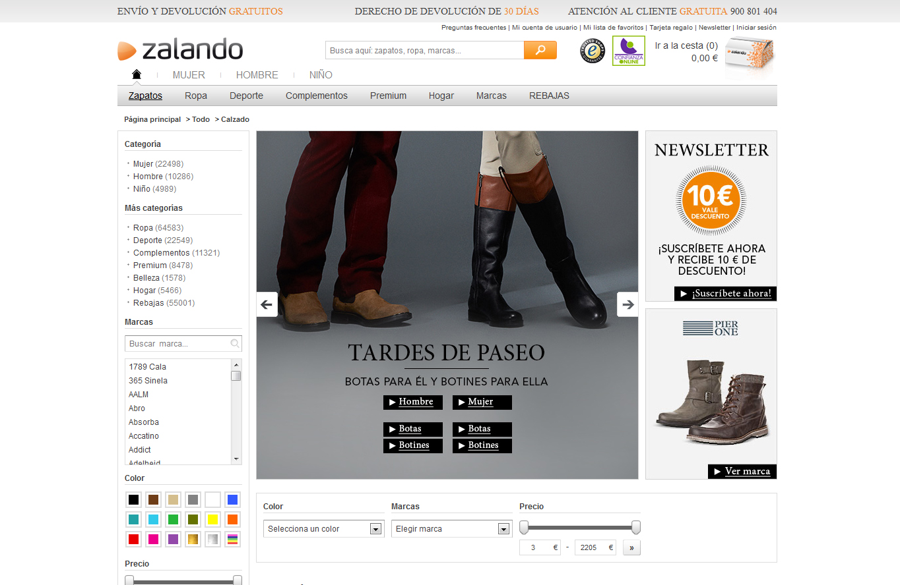This screenshot has height=585, width=900.
Task: Open the Zapatos menu item
Action: click(x=145, y=96)
